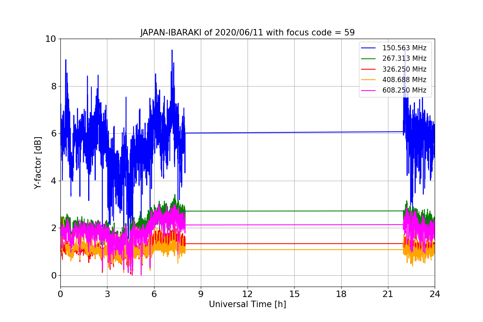Viewport: 483px width, 322px height.
Task: Click the flat orange line between 9 and 21 hours
Action: pyautogui.click(x=294, y=250)
